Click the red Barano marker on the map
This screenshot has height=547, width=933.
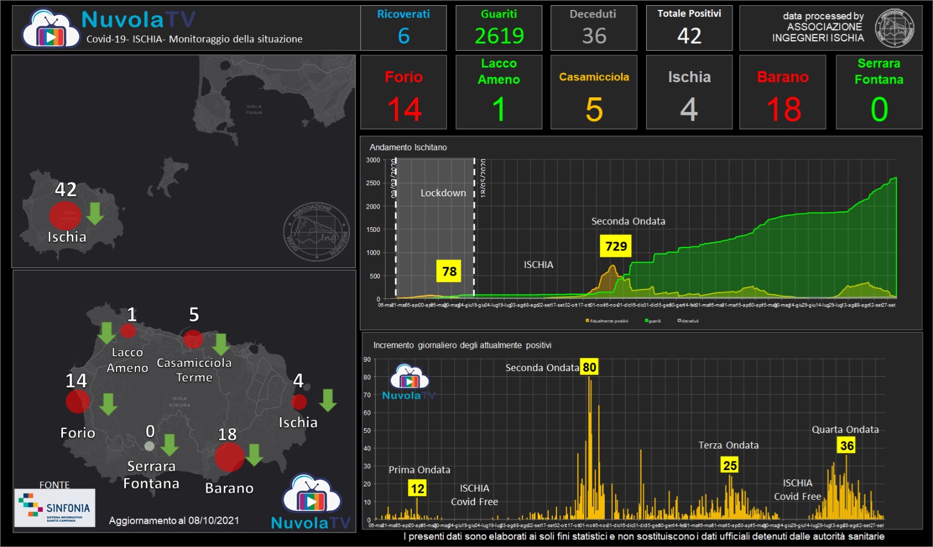click(x=229, y=457)
